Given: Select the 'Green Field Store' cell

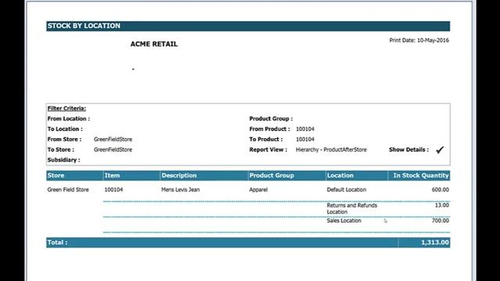Looking at the screenshot, I should (68, 190).
